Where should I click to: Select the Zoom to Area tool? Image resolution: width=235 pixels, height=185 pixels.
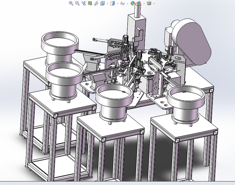77,3
